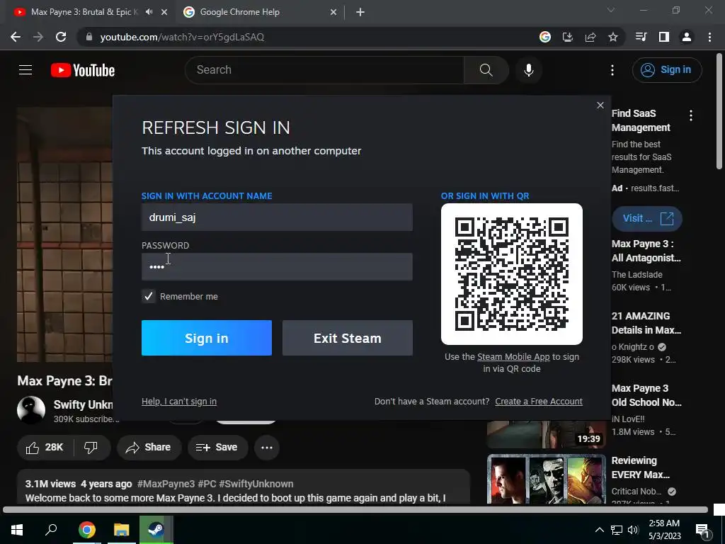Image resolution: width=725 pixels, height=544 pixels.
Task: Open Chrome three-dot menu
Action: [709, 37]
